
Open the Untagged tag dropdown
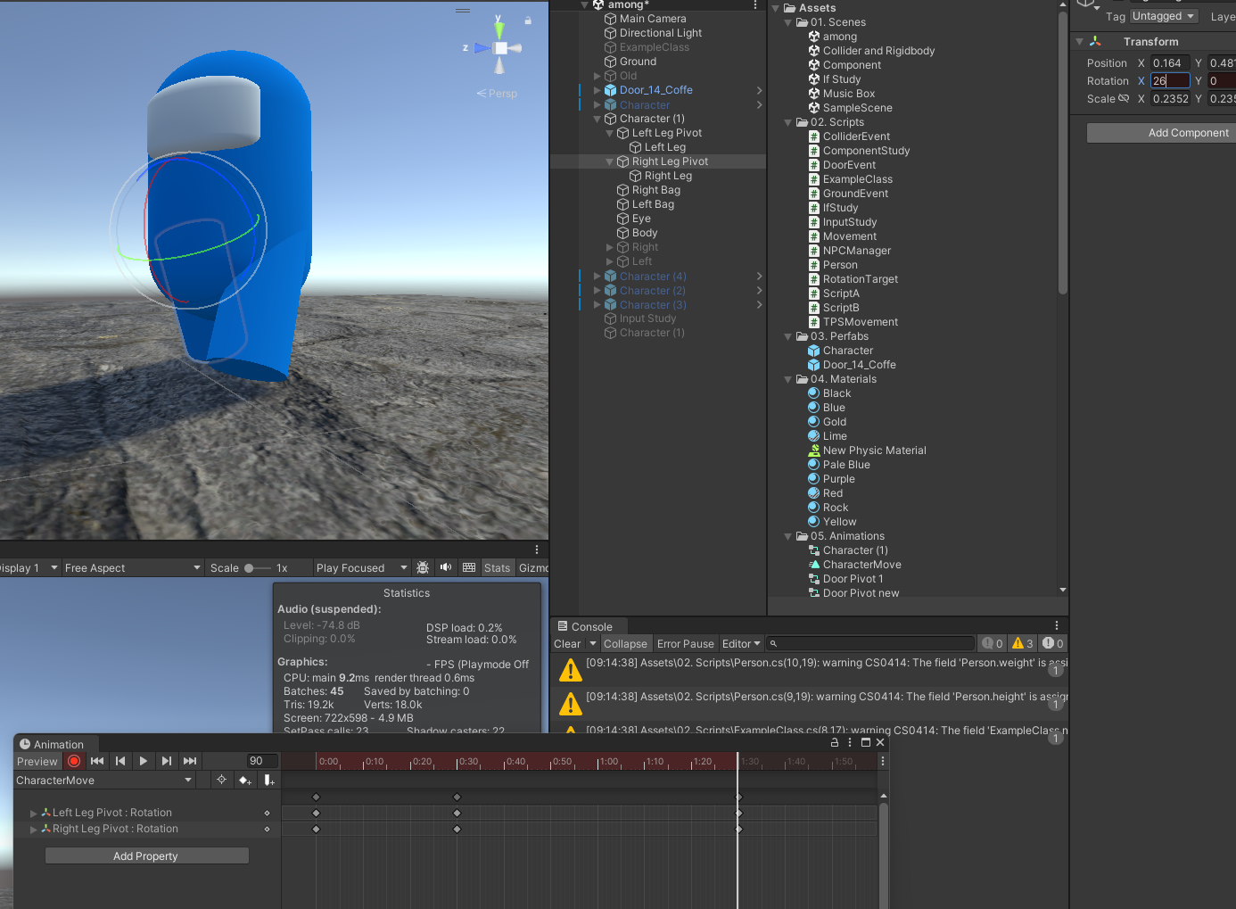click(x=1163, y=16)
